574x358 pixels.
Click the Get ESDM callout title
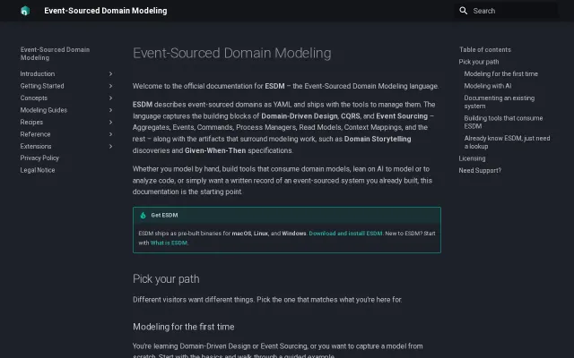click(x=164, y=215)
